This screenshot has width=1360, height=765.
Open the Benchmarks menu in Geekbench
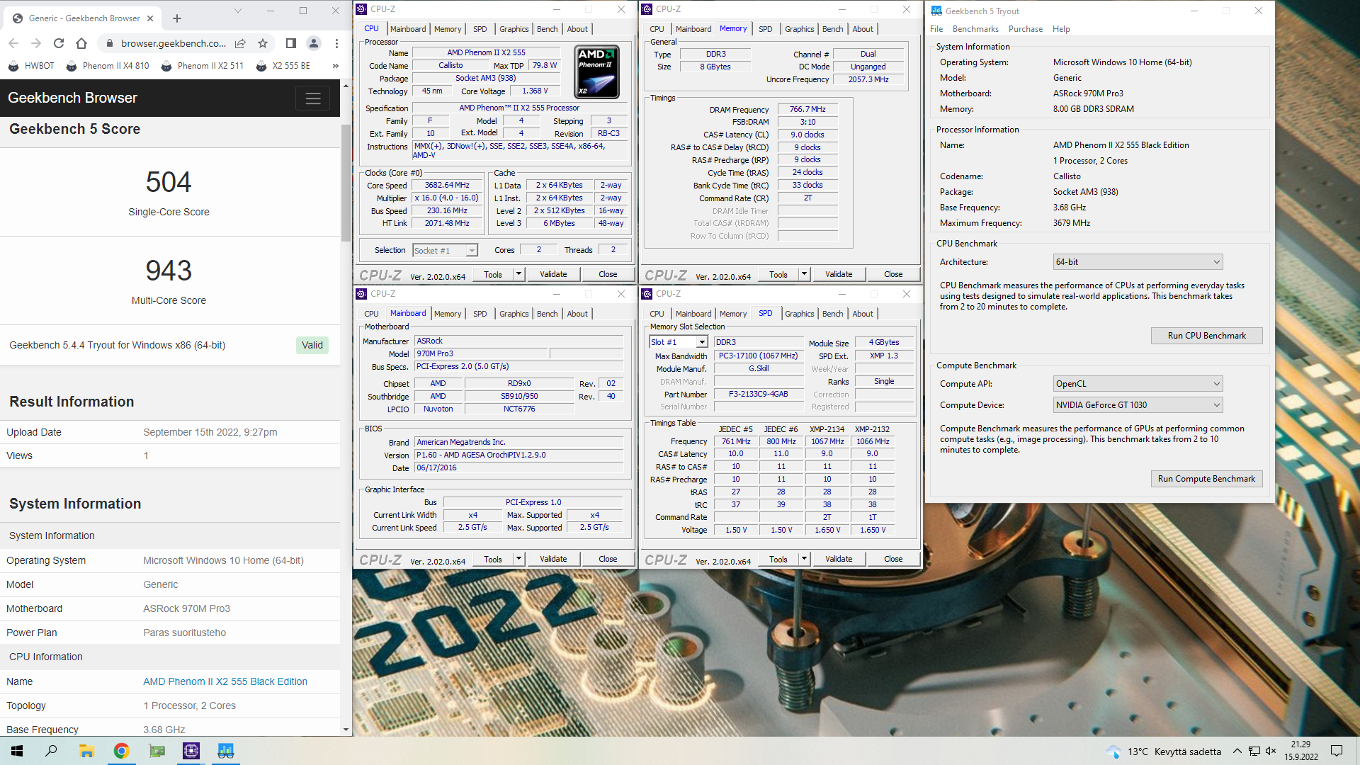975,29
